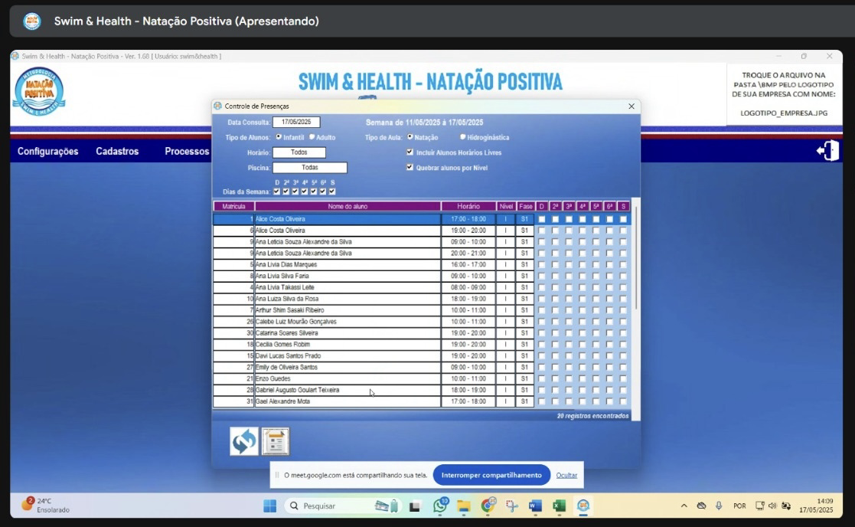Select the Natação class type
The width and height of the screenshot is (855, 527).
click(410, 137)
